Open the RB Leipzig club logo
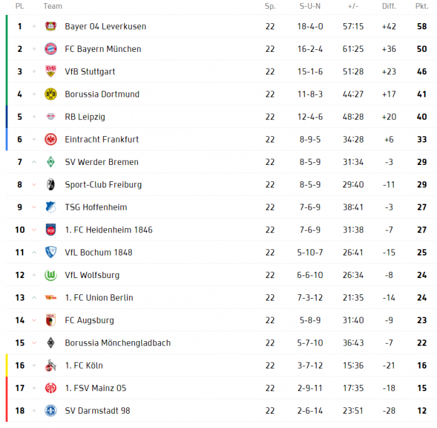Image resolution: width=437 pixels, height=428 pixels. click(x=51, y=117)
